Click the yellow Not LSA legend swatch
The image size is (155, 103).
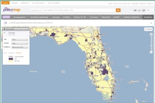pyautogui.click(x=11, y=61)
